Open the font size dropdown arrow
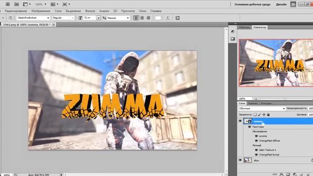The width and height of the screenshot is (313, 176). pyautogui.click(x=98, y=18)
